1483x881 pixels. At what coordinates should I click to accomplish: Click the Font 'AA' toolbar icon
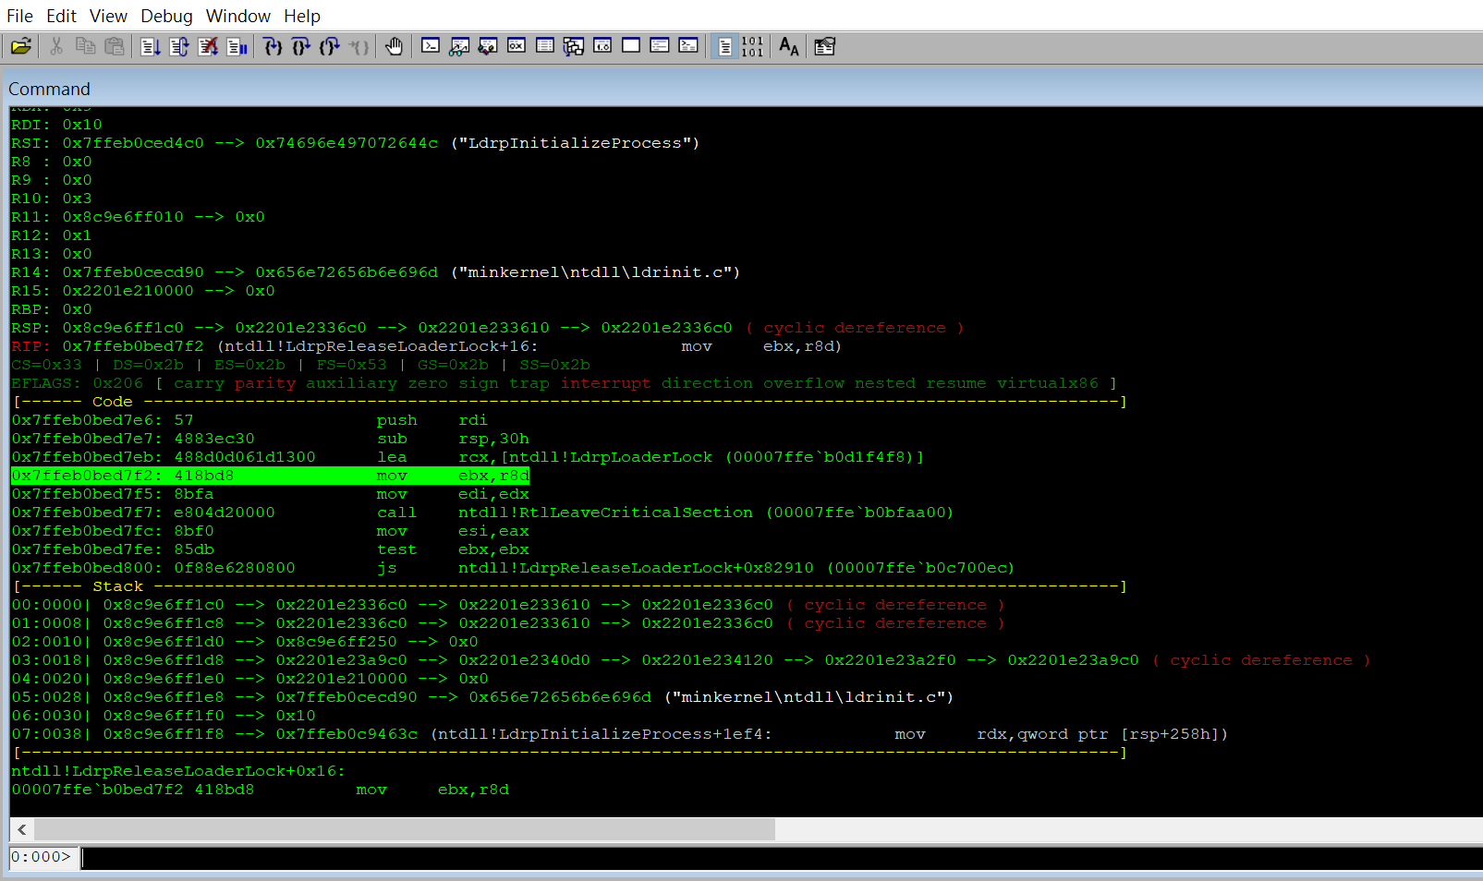789,46
